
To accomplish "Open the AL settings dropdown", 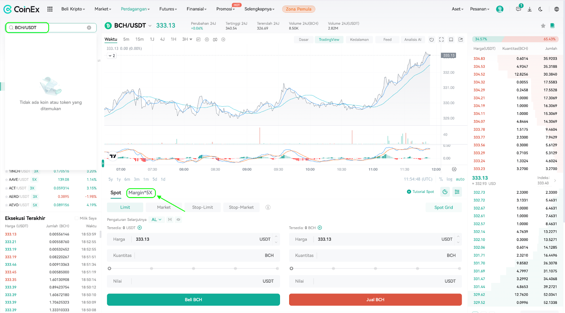I will click(156, 220).
